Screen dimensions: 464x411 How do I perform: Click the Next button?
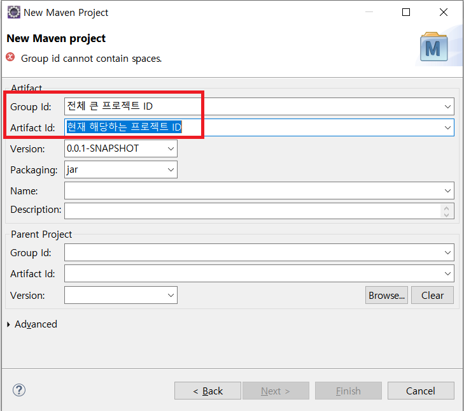276,391
